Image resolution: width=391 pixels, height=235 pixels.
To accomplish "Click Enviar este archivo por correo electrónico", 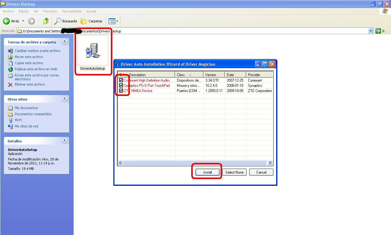I will click(x=37, y=77).
